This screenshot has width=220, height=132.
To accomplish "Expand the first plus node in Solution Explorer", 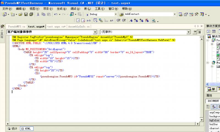I will point(212,44).
